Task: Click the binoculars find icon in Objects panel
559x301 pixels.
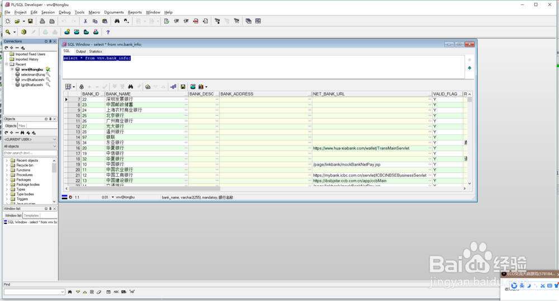Action: point(22,133)
